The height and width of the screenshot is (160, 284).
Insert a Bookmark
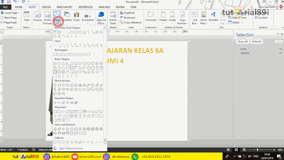128,18
